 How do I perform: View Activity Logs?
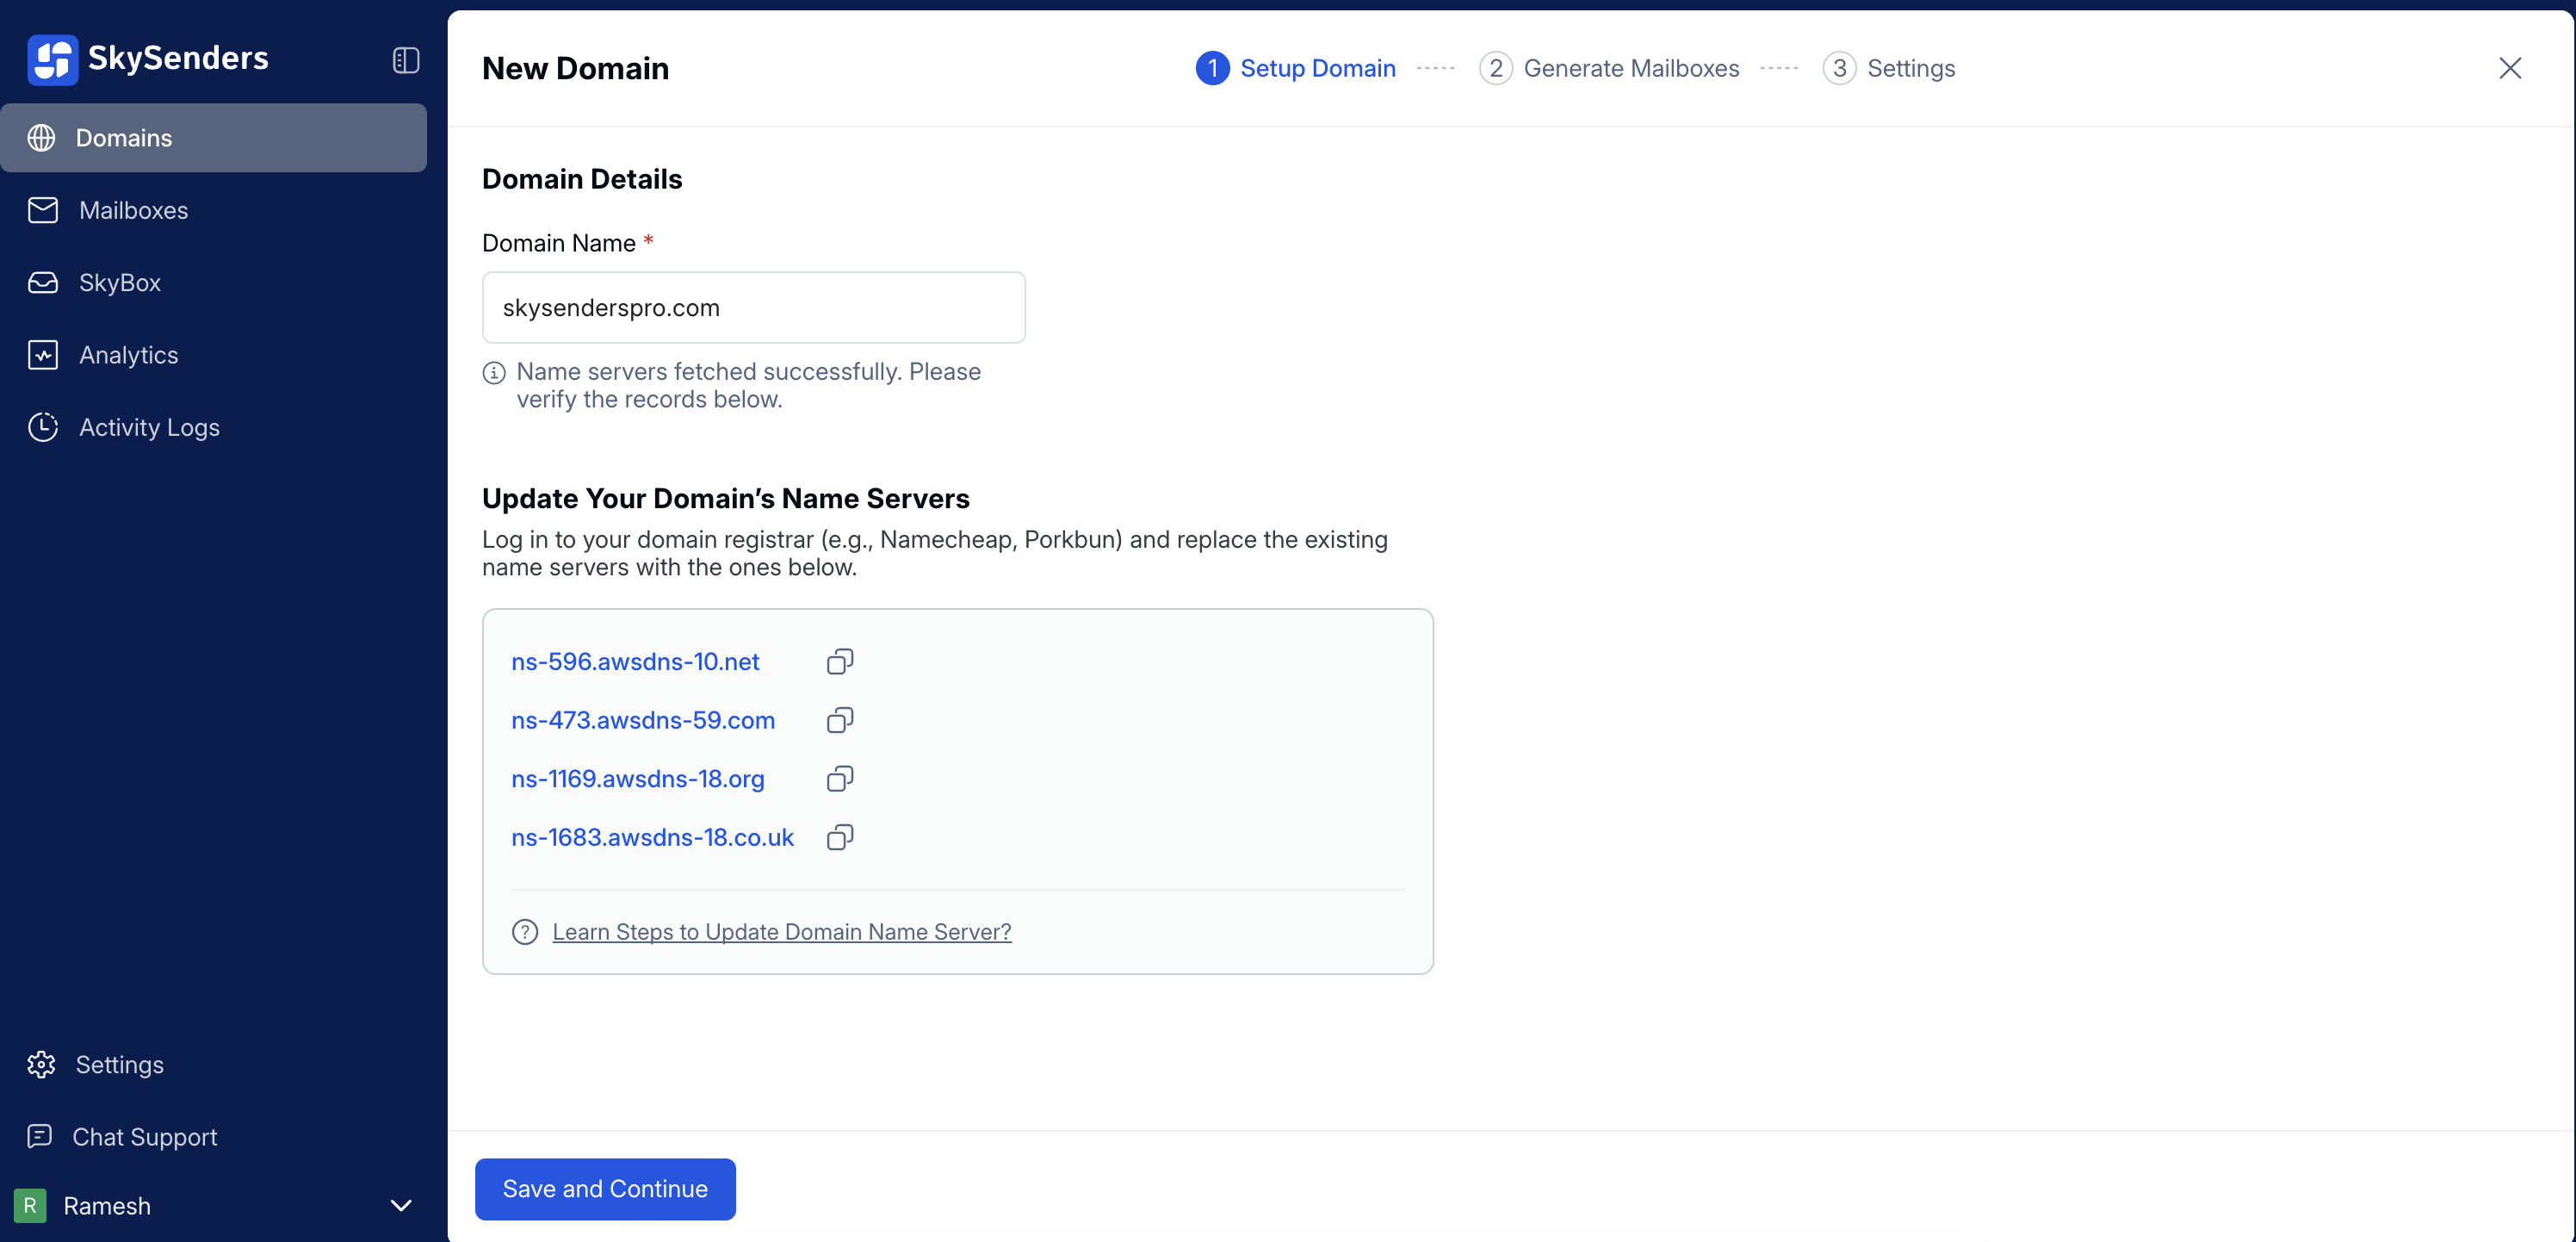click(148, 427)
